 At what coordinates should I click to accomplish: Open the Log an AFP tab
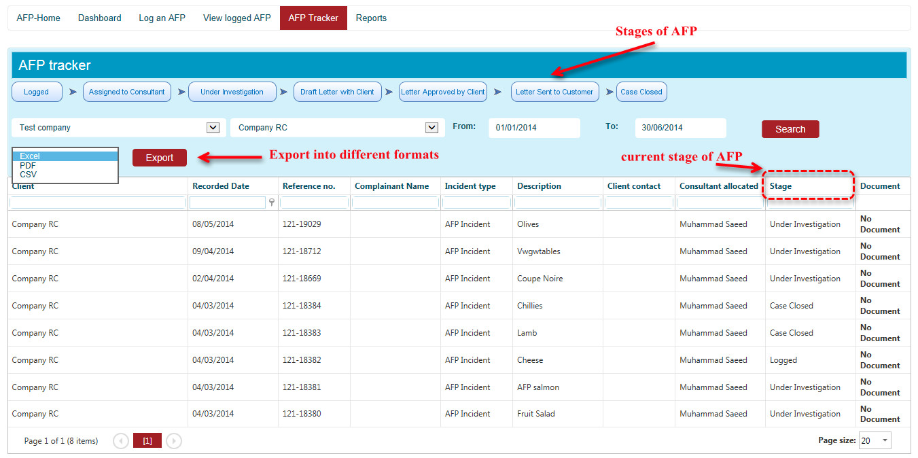click(x=162, y=18)
